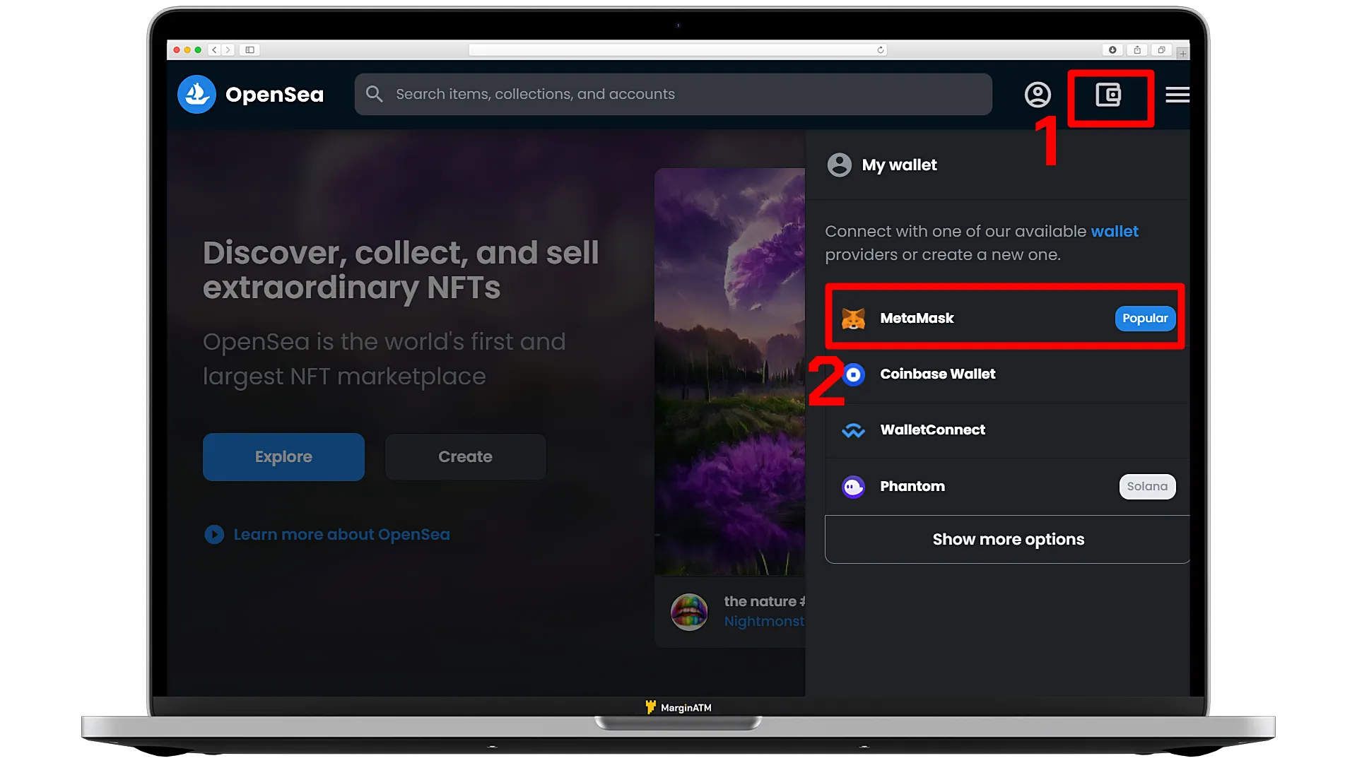Click 'world's first and largest' subtitle

coord(384,360)
